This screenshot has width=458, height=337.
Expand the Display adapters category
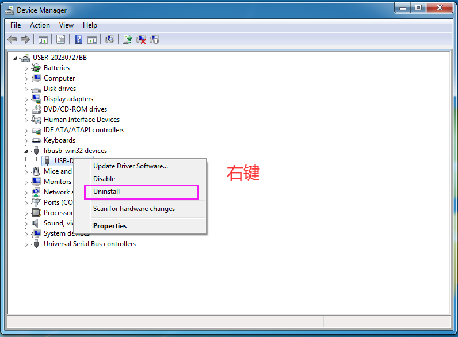click(x=26, y=99)
